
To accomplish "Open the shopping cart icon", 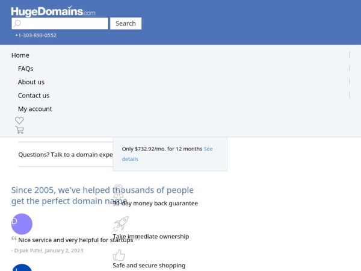I will tap(20, 129).
